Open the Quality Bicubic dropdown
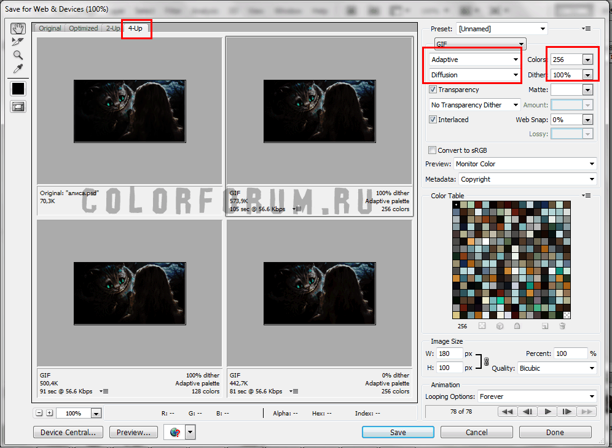Viewport: 612px width, 448px height. [557, 368]
